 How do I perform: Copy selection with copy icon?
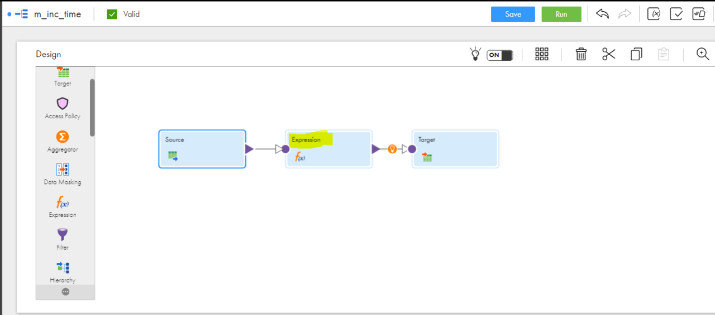coord(636,54)
